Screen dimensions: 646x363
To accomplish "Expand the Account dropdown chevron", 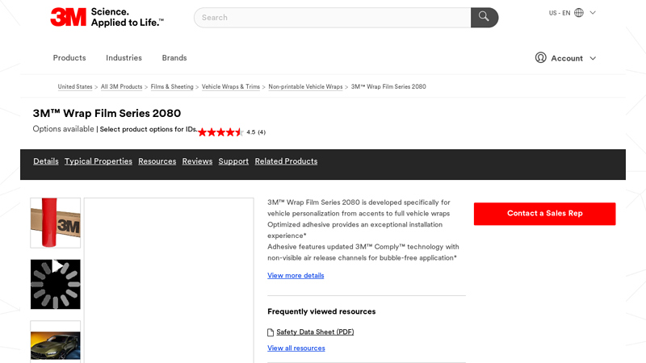I will (593, 58).
